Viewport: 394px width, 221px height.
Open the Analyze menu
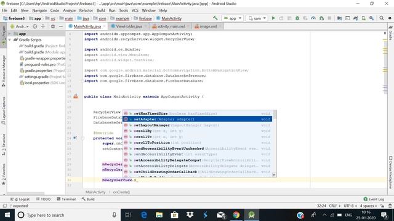pyautogui.click(x=70, y=10)
